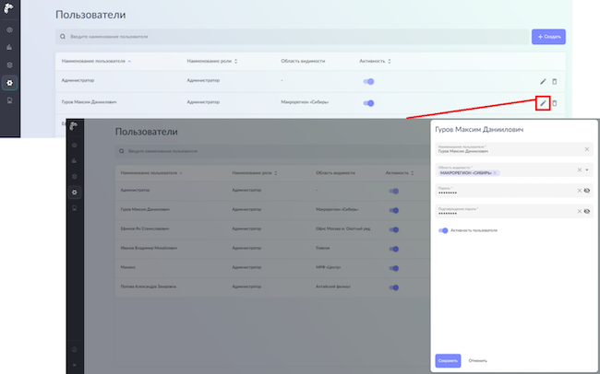Screen dimensions: 600x374
Task: Click the app logo in the top sidebar
Action: pyautogui.click(x=9, y=9)
